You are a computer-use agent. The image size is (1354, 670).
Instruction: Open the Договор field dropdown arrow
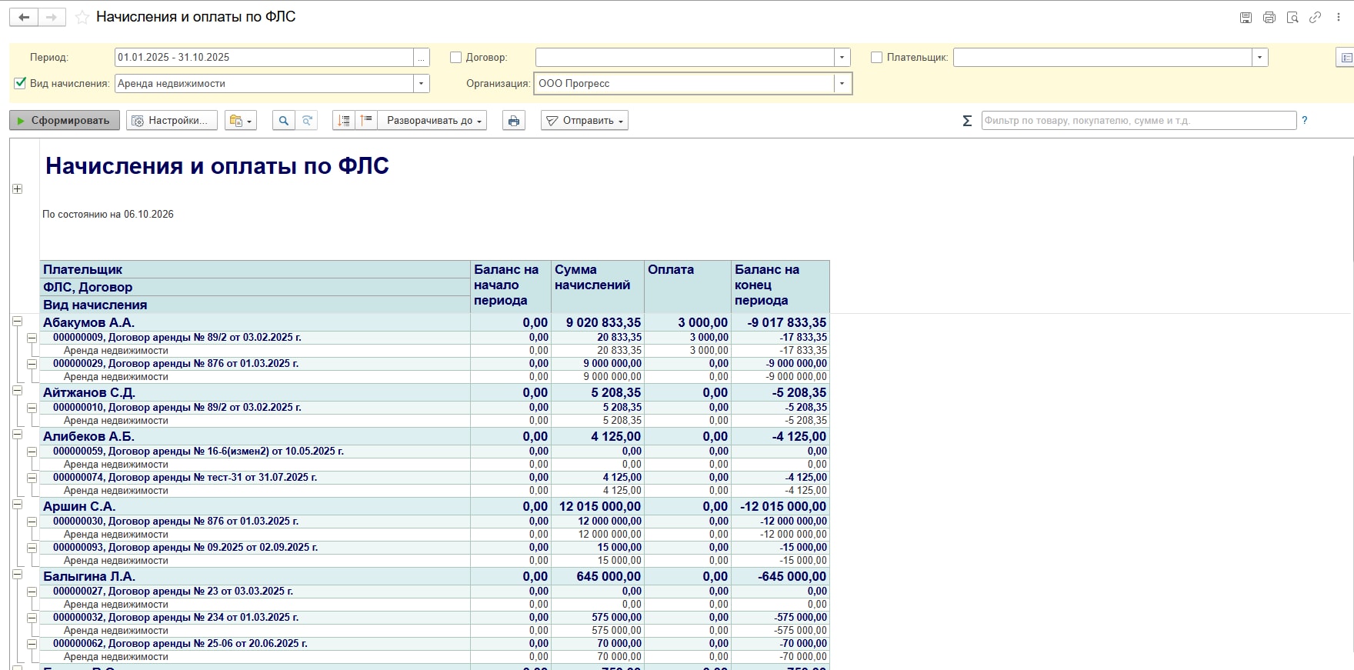pyautogui.click(x=842, y=58)
